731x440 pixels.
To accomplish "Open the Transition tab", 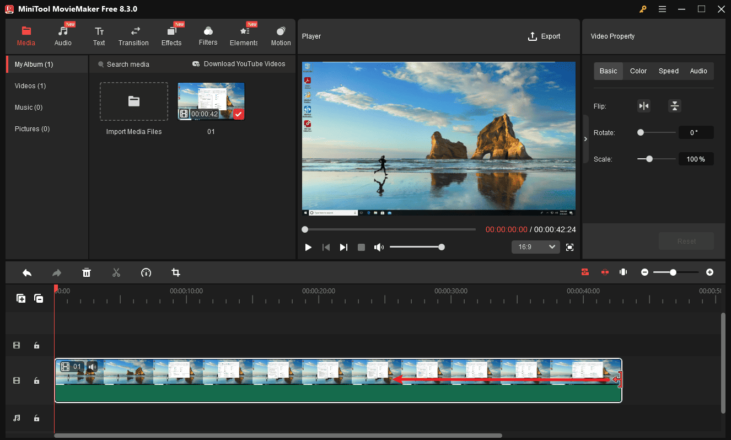I will [x=133, y=36].
